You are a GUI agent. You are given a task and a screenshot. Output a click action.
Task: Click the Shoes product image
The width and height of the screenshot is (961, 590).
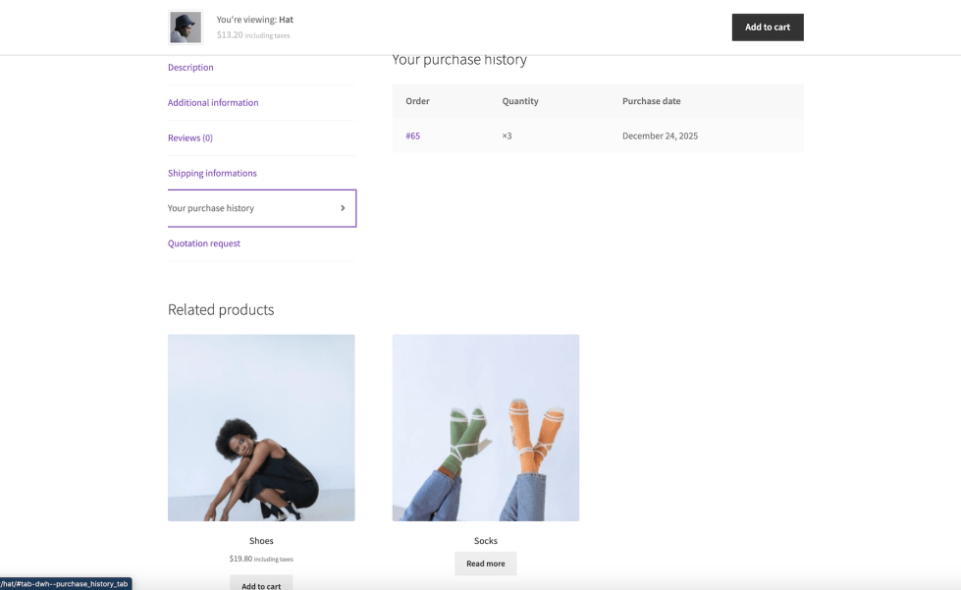tap(261, 427)
